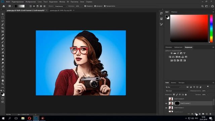This screenshot has height=121, width=215.
Task: Open layer kind filter dropdown
Action: coord(173,87)
